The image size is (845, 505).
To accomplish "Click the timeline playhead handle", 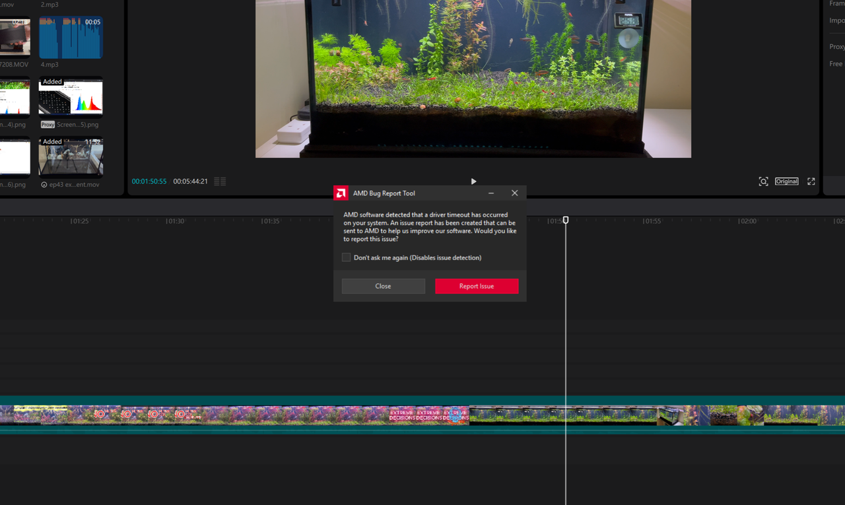I will [x=566, y=220].
